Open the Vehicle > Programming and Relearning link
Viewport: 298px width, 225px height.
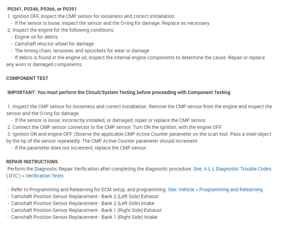(x=215, y=190)
